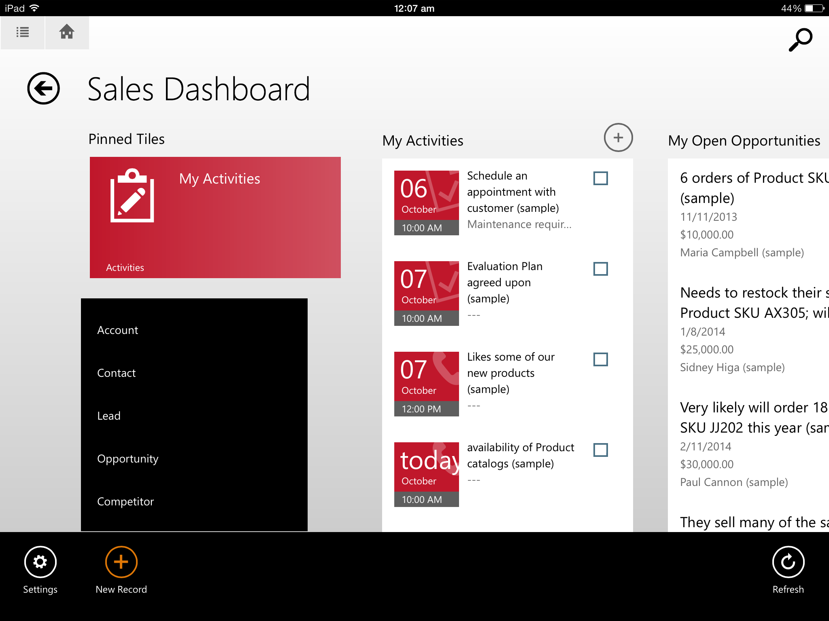Mark Evaluation Plan agreed upon complete
The image size is (829, 621).
point(600,269)
